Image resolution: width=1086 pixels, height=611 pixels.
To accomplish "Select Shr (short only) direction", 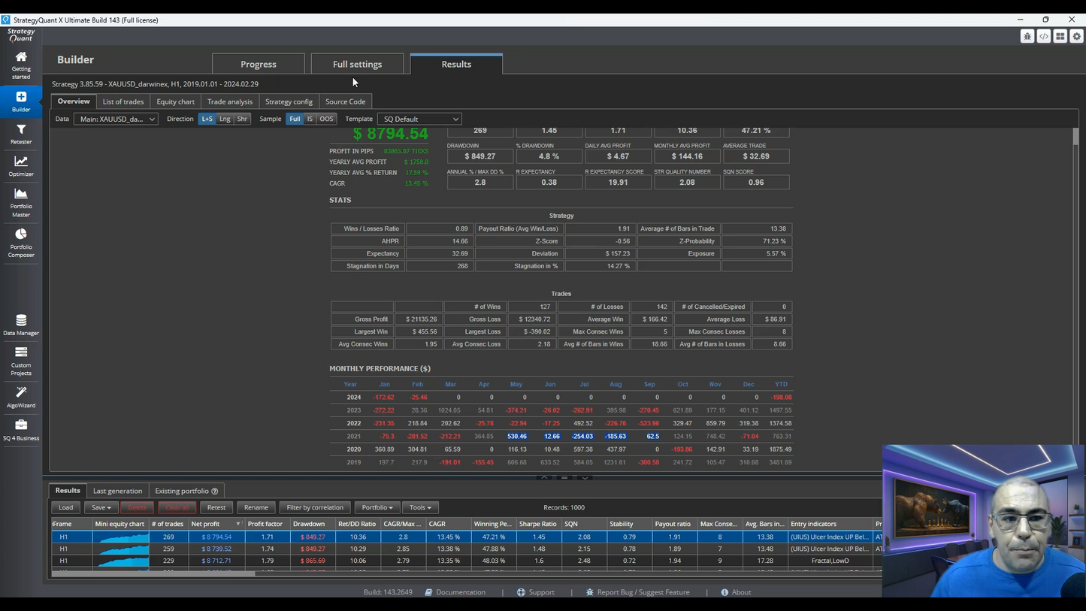I will (242, 119).
